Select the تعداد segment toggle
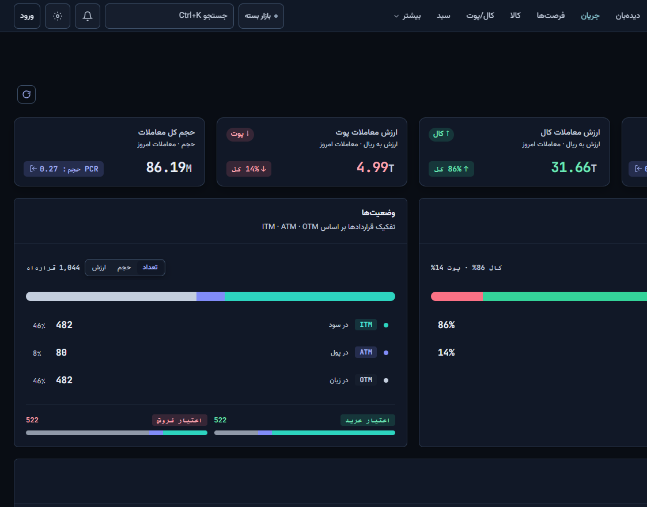 click(150, 268)
